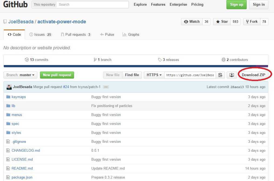274x181 pixels.
Task: Open the spec folder icon
Action: tap(8, 124)
